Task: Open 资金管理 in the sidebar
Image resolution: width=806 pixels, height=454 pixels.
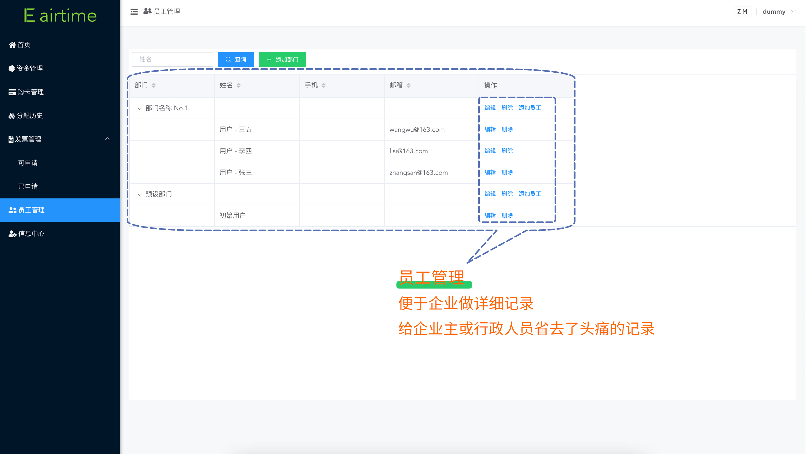Action: (x=60, y=69)
